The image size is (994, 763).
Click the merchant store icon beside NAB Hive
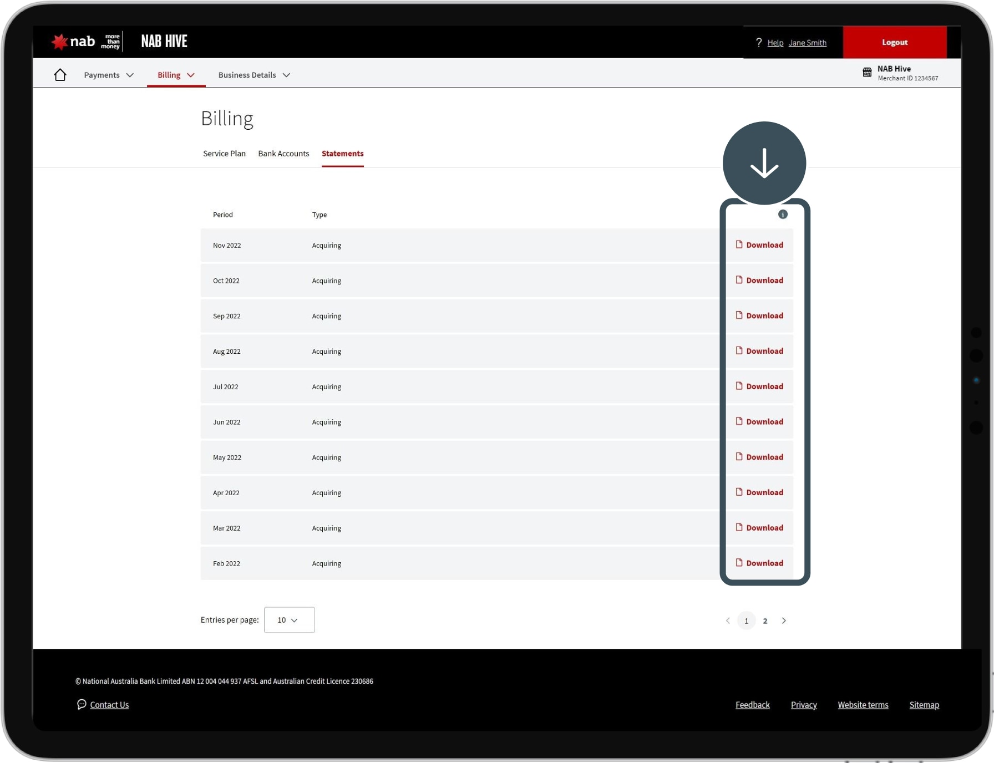pyautogui.click(x=866, y=73)
